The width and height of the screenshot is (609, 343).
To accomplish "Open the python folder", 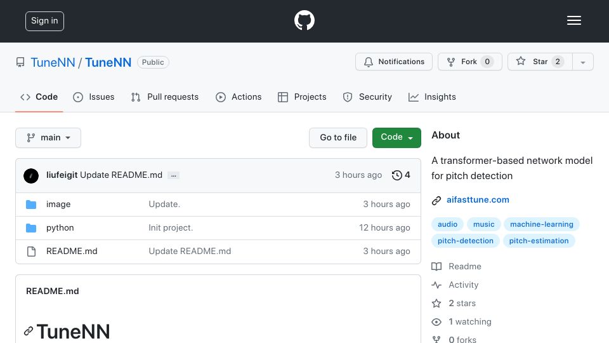I will click(x=60, y=228).
